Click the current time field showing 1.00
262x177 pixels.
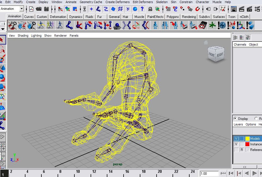[x=209, y=174]
